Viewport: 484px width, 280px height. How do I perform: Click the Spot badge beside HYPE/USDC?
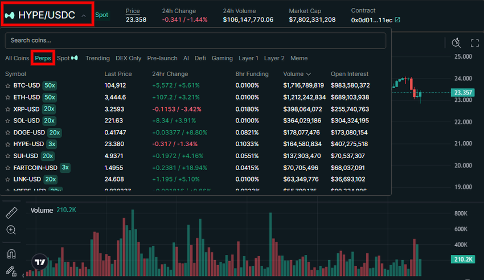pyautogui.click(x=101, y=15)
